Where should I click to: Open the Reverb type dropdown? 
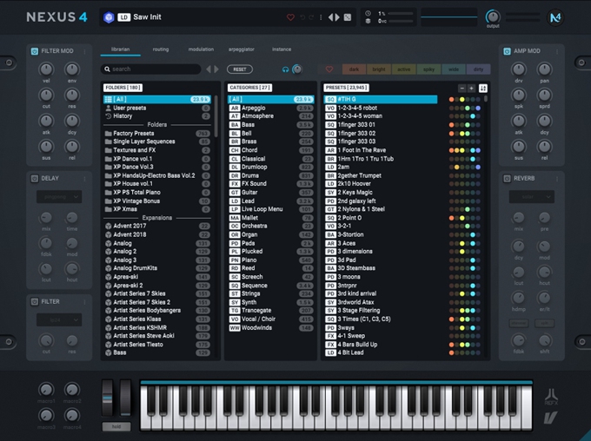click(531, 196)
